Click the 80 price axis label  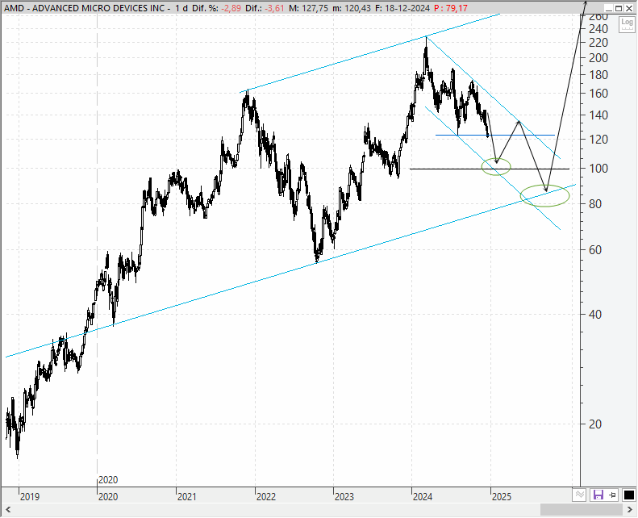coord(595,204)
